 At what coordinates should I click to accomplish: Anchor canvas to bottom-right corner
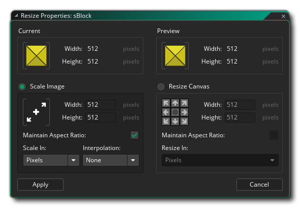[184, 121]
